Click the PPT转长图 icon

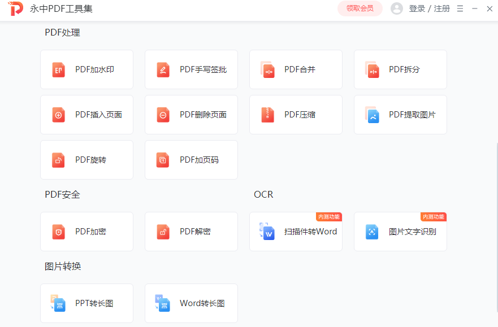[x=58, y=303]
